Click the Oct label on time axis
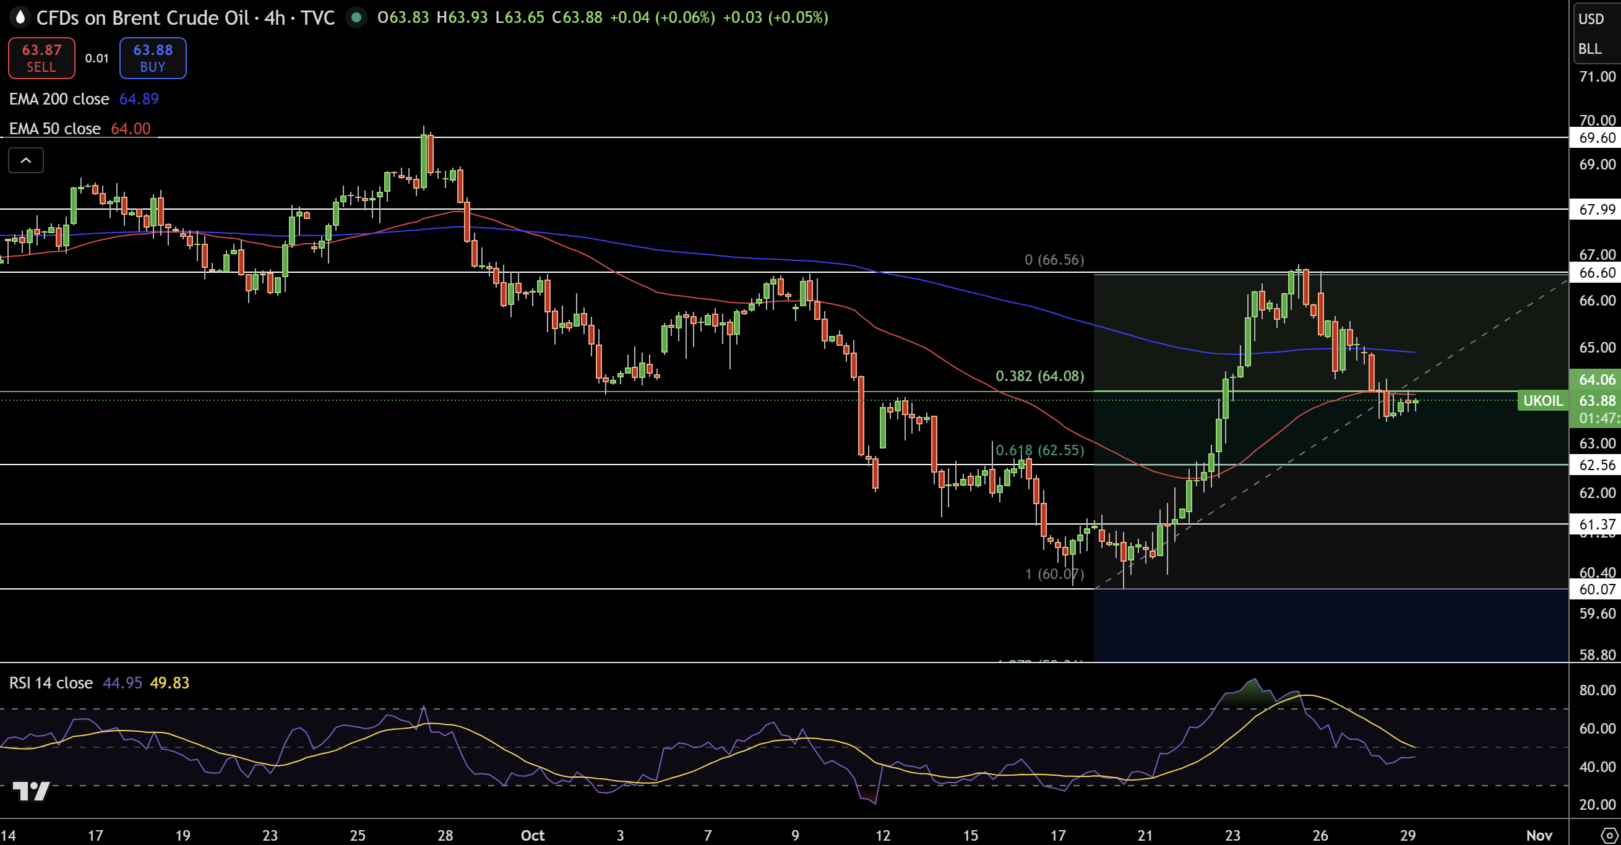Screen dimensions: 1621x845 (x=532, y=835)
